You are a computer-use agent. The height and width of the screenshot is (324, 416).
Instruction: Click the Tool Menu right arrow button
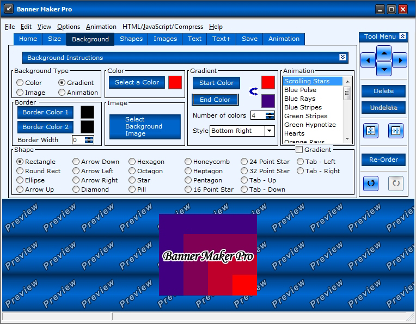pos(400,60)
